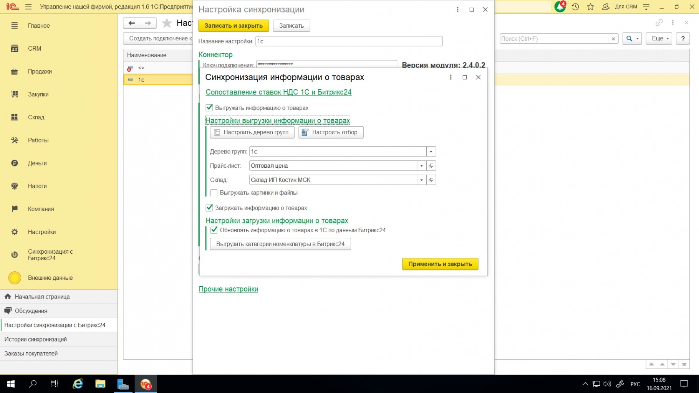The width and height of the screenshot is (699, 393).
Task: Expand the Прайс-лист dropdown arrow
Action: (x=421, y=166)
